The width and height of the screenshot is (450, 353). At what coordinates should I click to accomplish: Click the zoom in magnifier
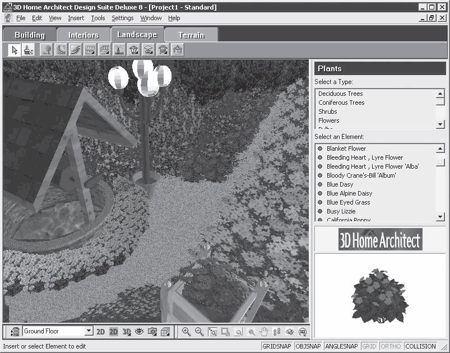pyautogui.click(x=186, y=332)
